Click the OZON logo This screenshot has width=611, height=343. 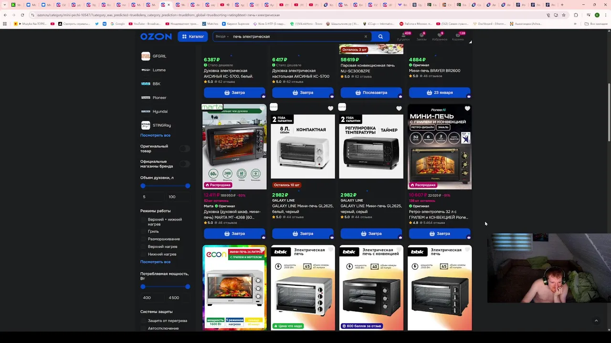156,37
